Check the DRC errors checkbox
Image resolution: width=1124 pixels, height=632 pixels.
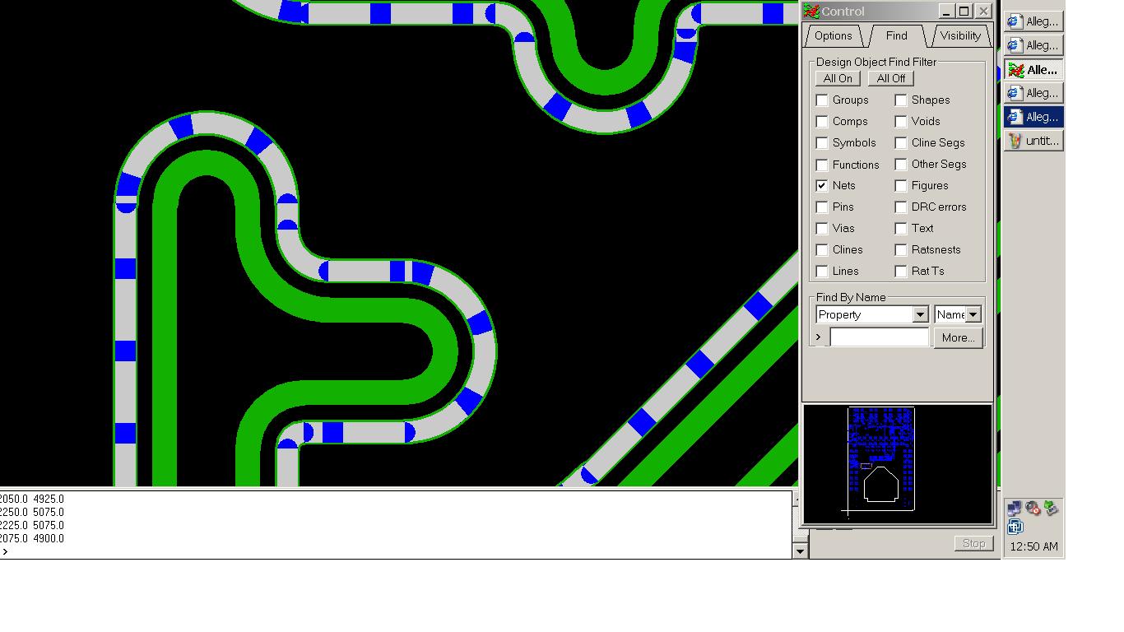[x=901, y=207]
